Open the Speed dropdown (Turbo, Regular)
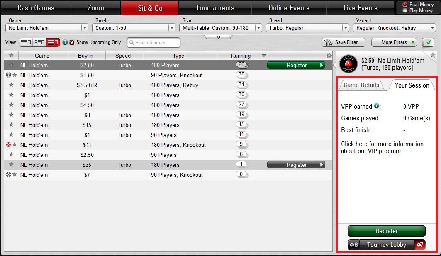Image resolution: width=441 pixels, height=256 pixels. pos(307,28)
